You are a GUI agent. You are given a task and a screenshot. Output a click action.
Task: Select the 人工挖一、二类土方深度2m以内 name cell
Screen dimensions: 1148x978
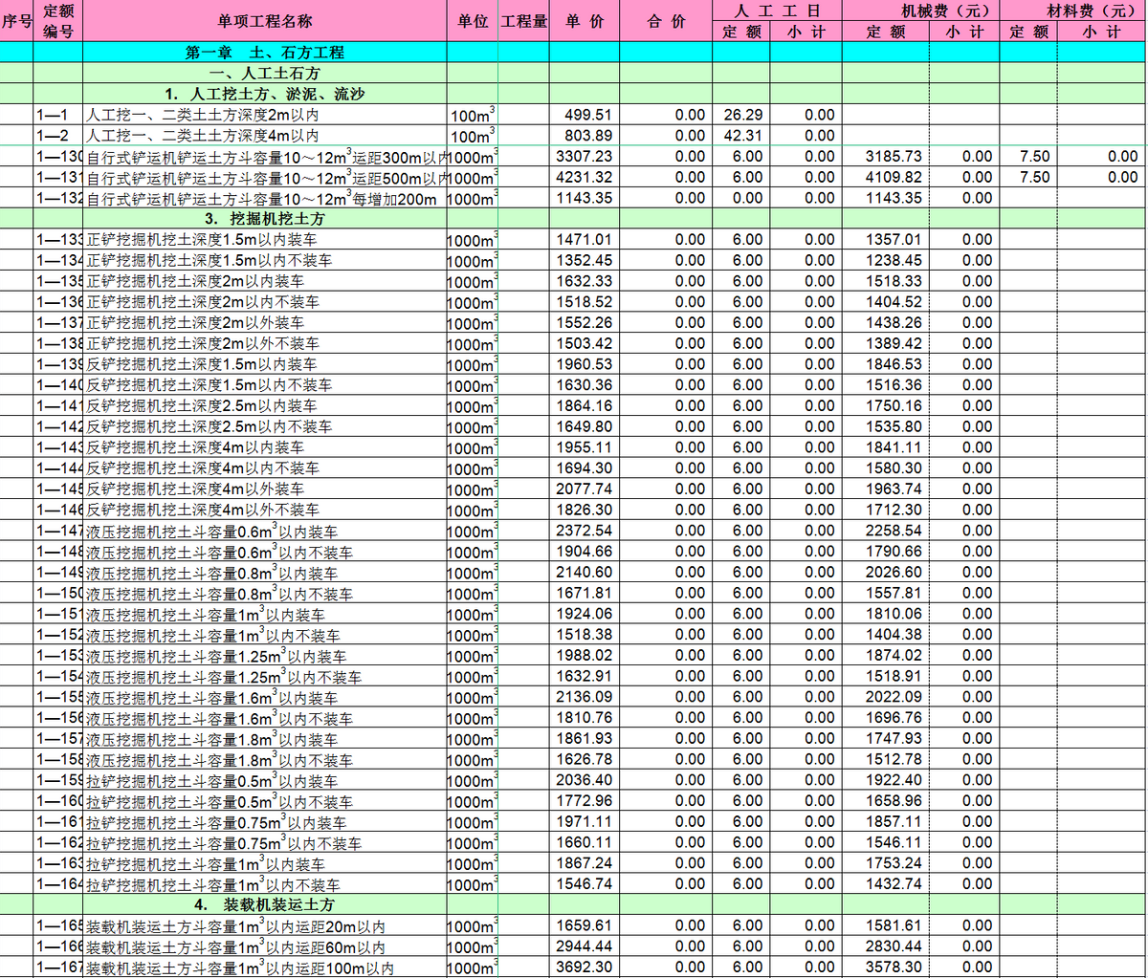[x=203, y=115]
